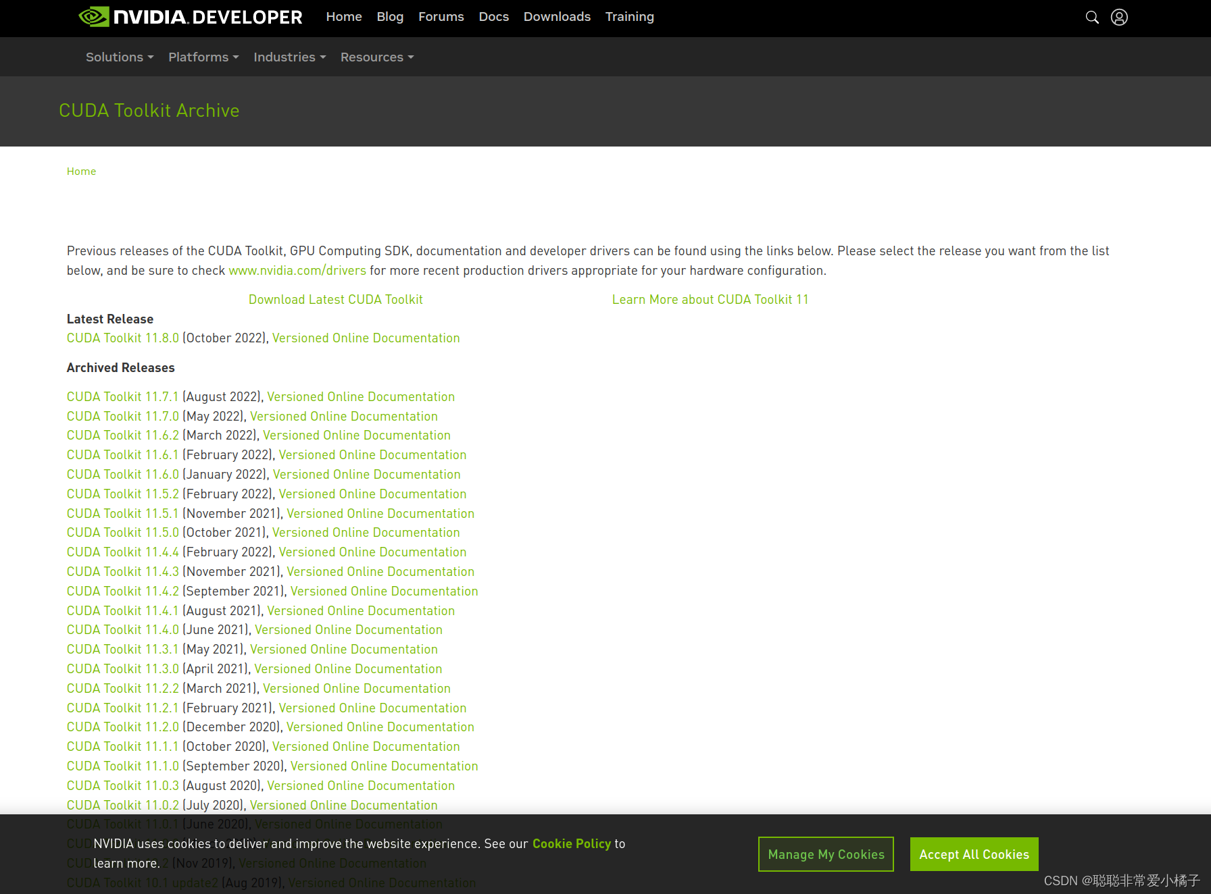Open documentation link for 11.6.0 January 2022

click(x=367, y=474)
